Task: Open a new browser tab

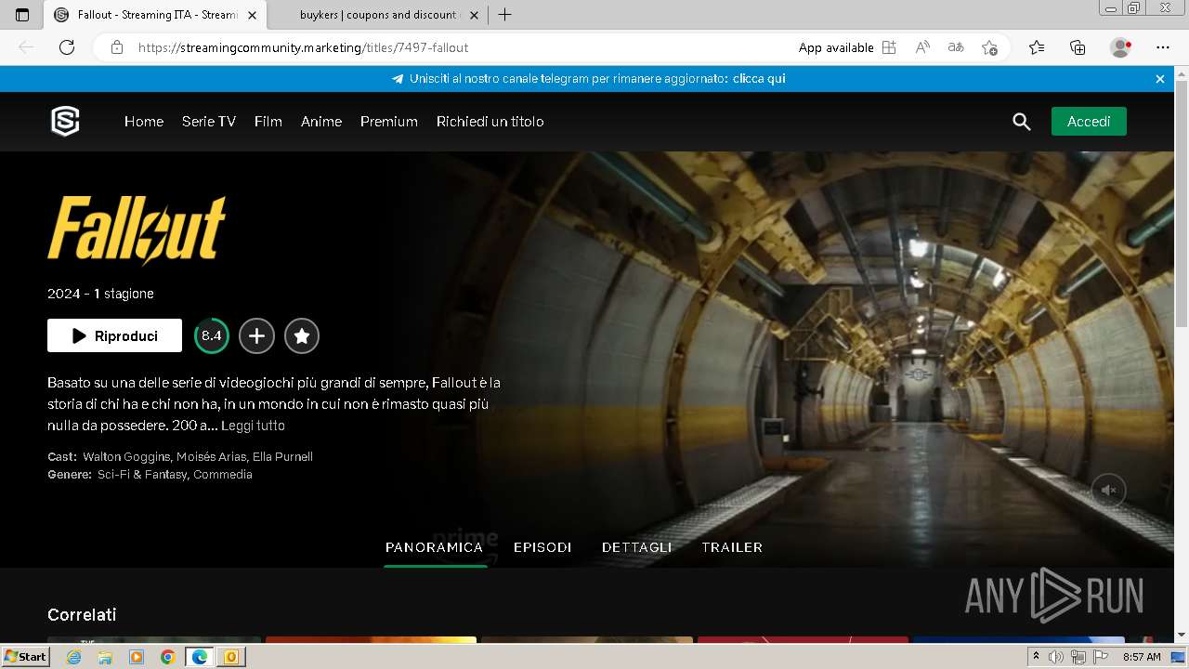Action: [x=504, y=15]
